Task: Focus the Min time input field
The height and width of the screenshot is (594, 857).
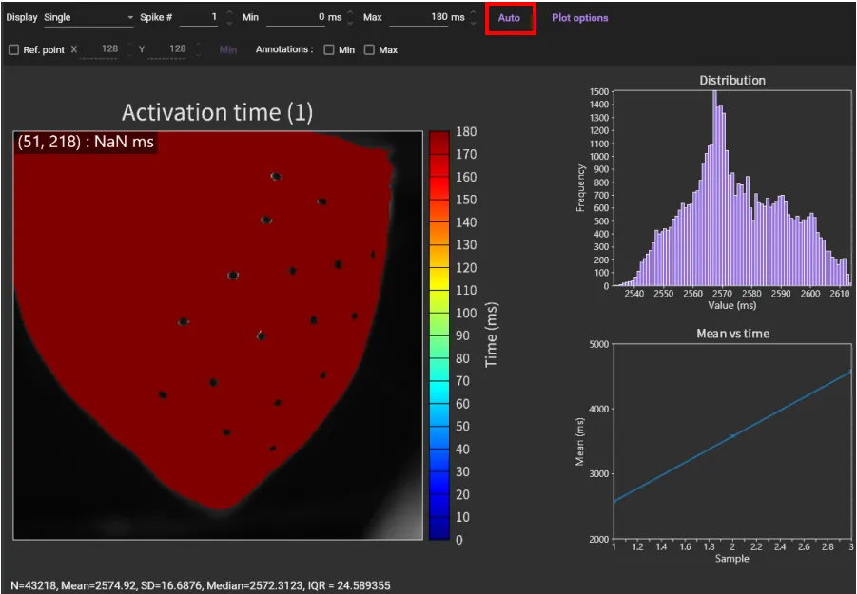Action: tap(302, 18)
